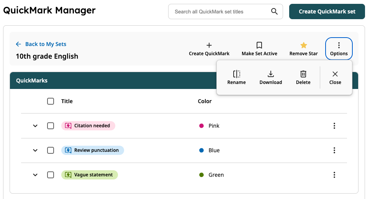
Task: Click the Search all QuickMark set titles field
Action: (x=225, y=12)
